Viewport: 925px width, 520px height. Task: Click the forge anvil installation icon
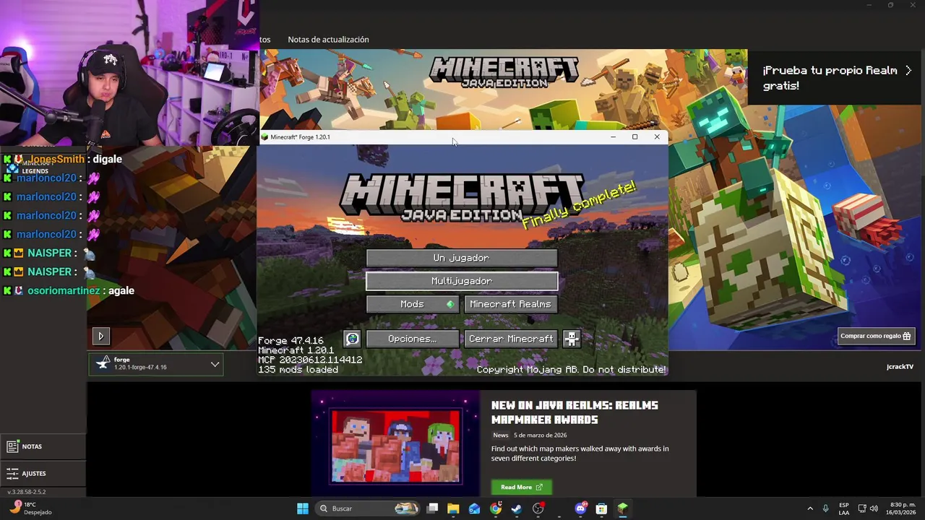click(x=103, y=363)
